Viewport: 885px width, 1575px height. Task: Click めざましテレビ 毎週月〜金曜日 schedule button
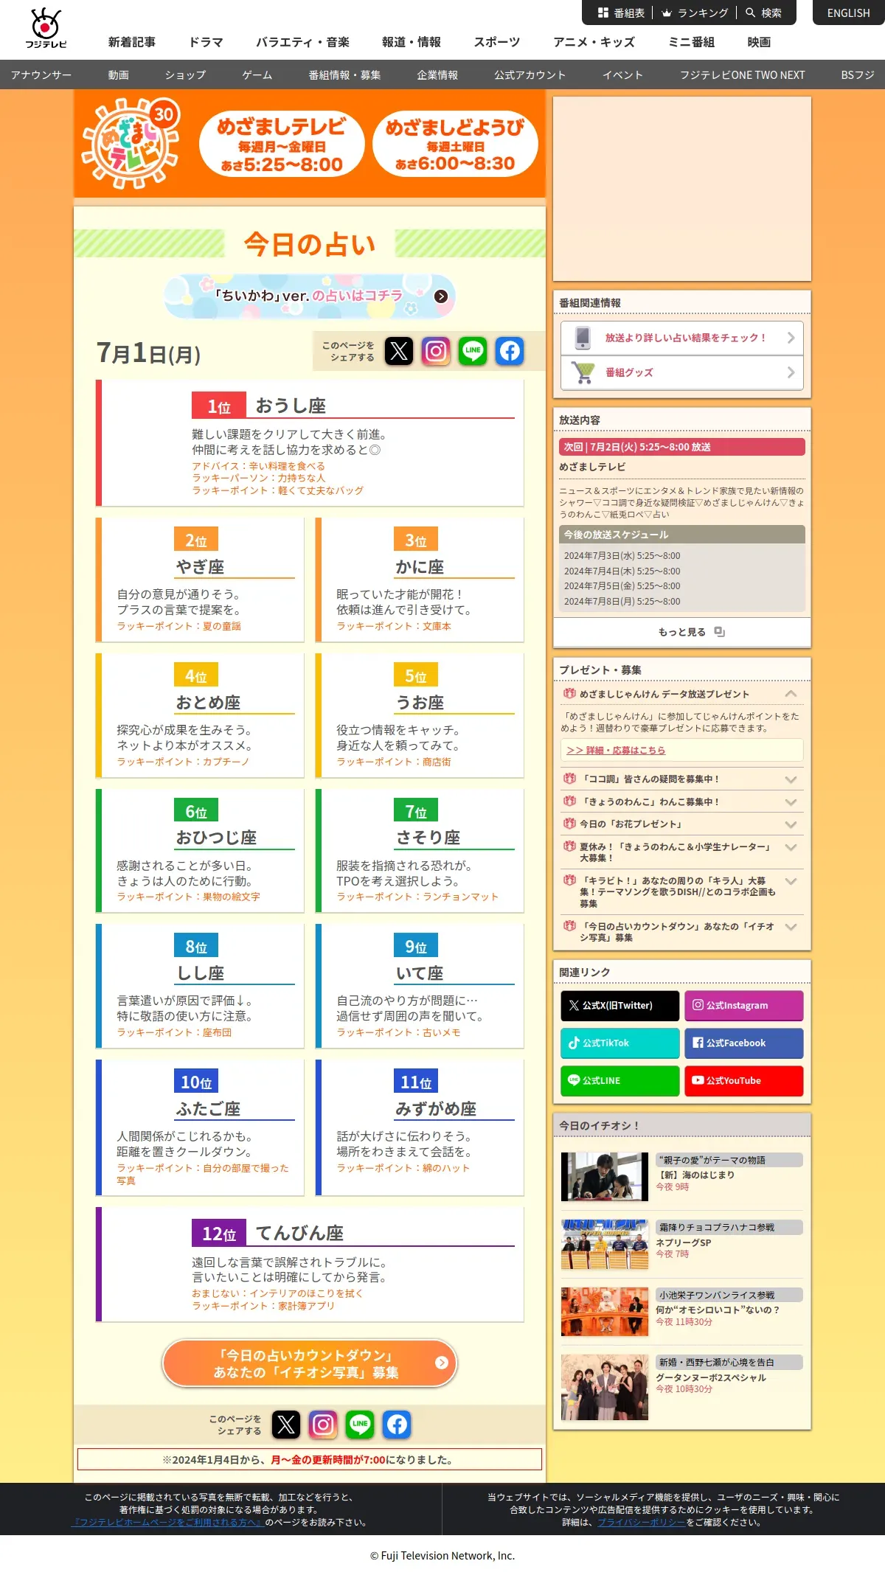pyautogui.click(x=282, y=144)
